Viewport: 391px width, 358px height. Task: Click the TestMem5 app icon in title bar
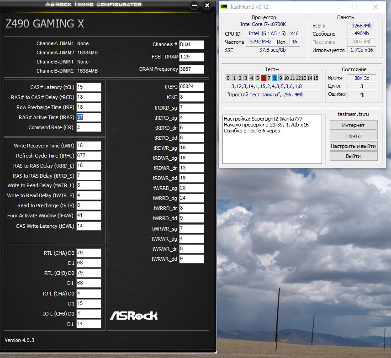click(x=224, y=7)
